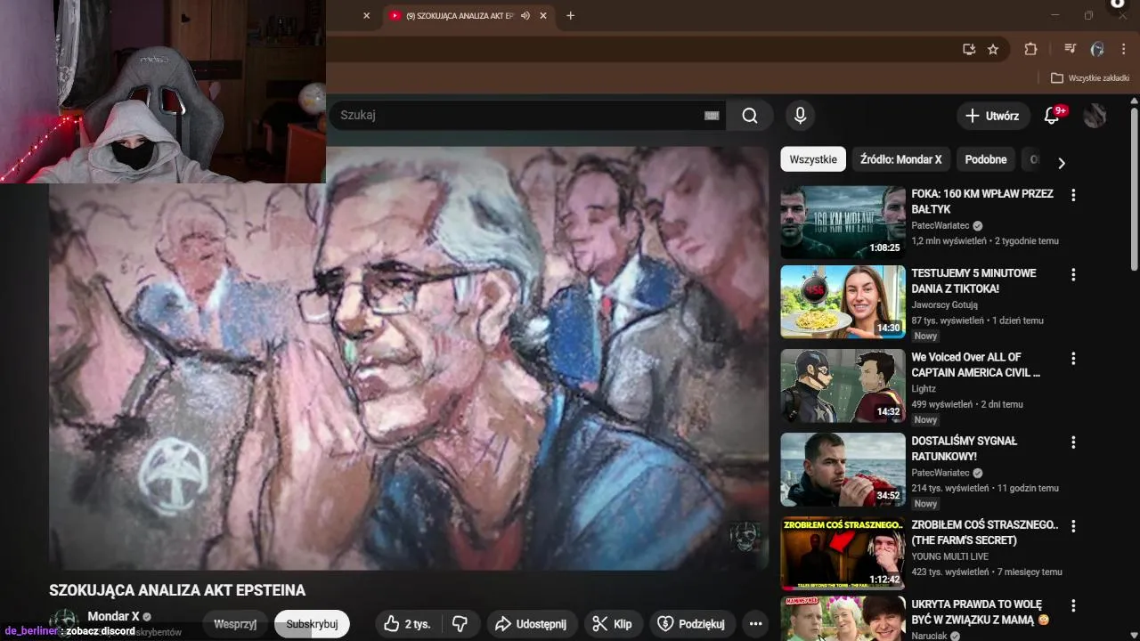Show more filter chips with the right arrow
This screenshot has width=1140, height=641.
(1061, 163)
